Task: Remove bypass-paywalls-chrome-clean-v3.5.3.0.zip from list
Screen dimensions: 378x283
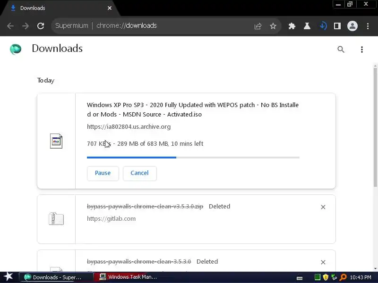Action: (x=323, y=207)
